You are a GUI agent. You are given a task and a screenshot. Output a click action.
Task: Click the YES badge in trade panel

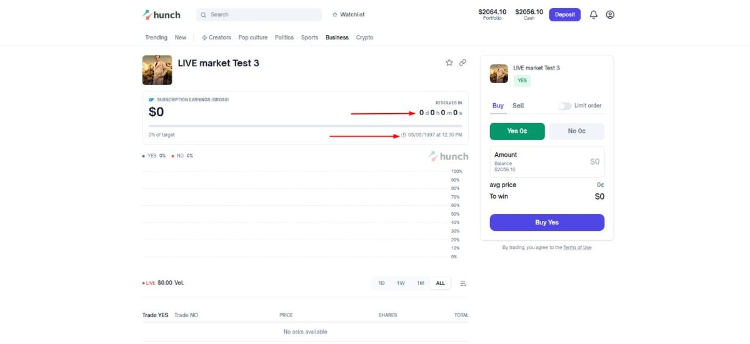(x=522, y=80)
